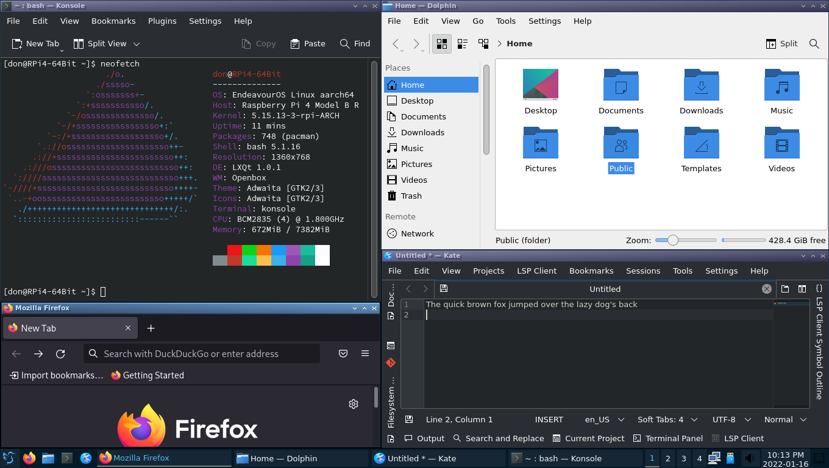829x468 pixels.
Task: Open the en_US language dropdown in Kate
Action: 605,419
